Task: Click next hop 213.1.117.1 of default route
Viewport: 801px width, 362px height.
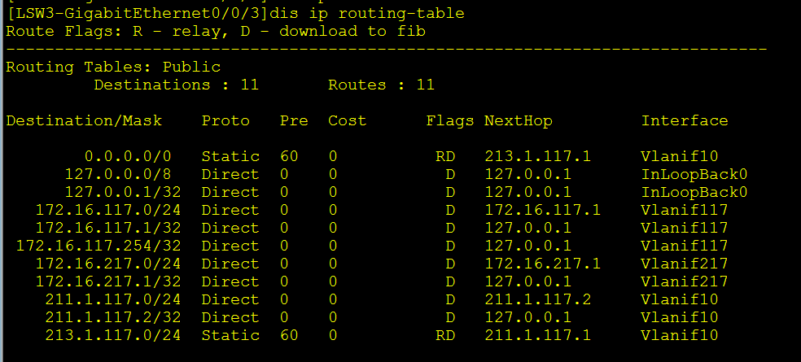Action: pos(537,156)
